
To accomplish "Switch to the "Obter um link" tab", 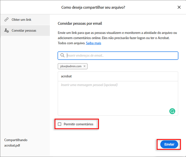I will 22,20.
